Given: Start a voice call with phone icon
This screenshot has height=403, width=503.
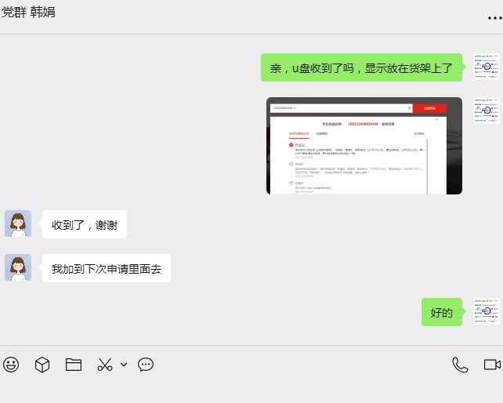Looking at the screenshot, I should coord(460,365).
